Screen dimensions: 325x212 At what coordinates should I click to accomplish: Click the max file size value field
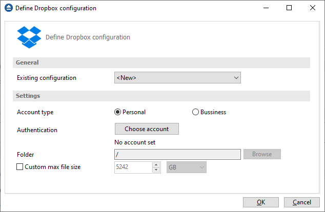tap(133, 167)
